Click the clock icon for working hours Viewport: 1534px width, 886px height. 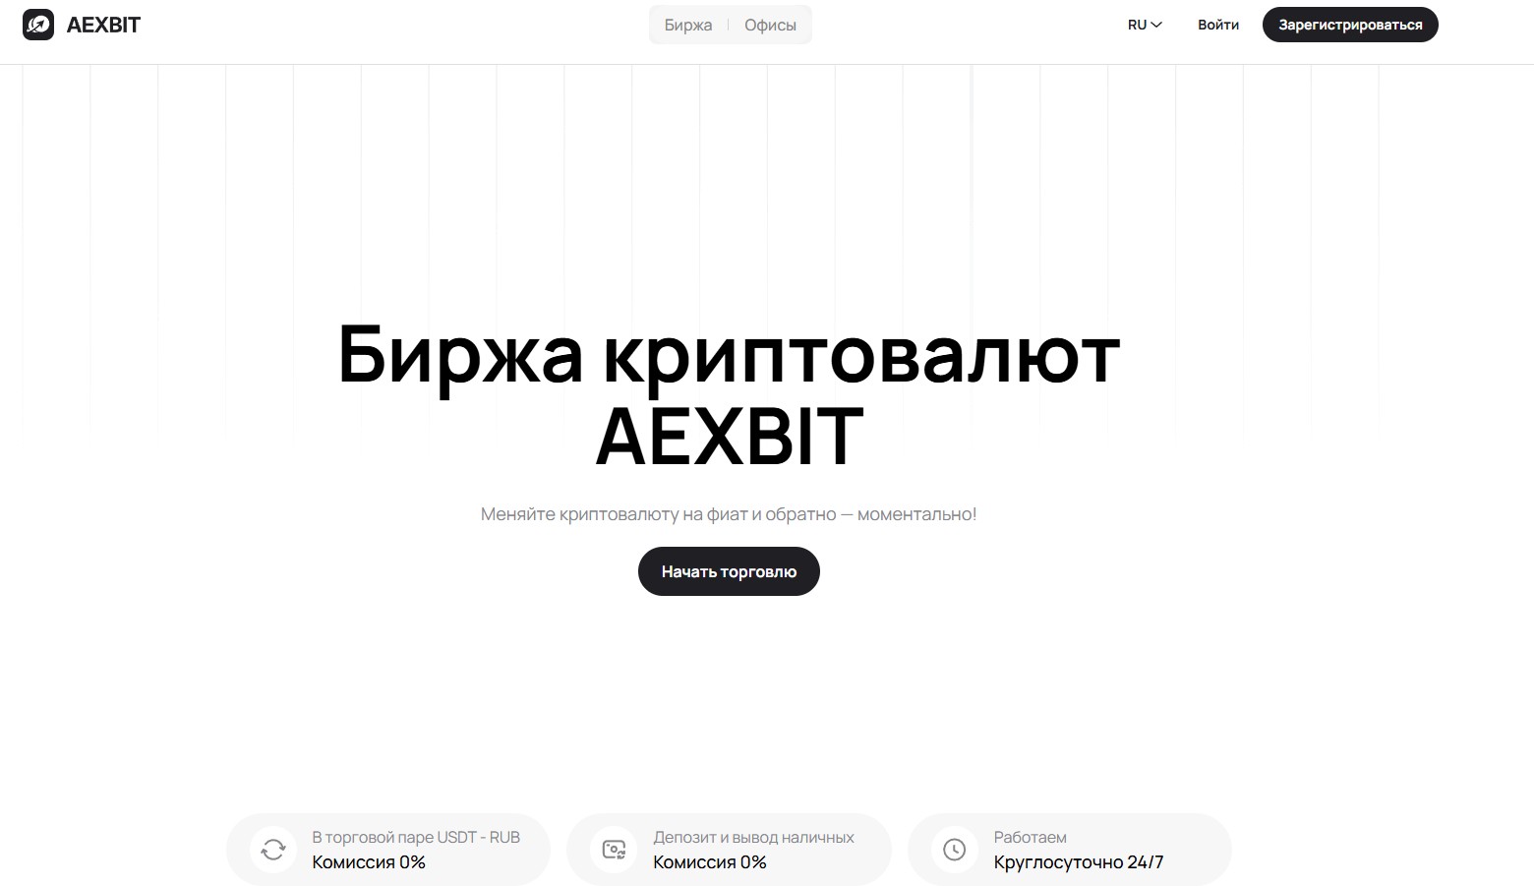point(954,850)
